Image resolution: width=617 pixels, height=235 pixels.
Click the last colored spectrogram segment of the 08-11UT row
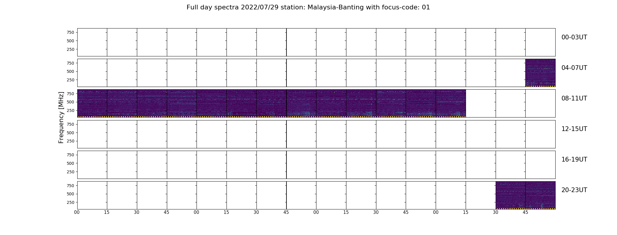[x=451, y=103]
